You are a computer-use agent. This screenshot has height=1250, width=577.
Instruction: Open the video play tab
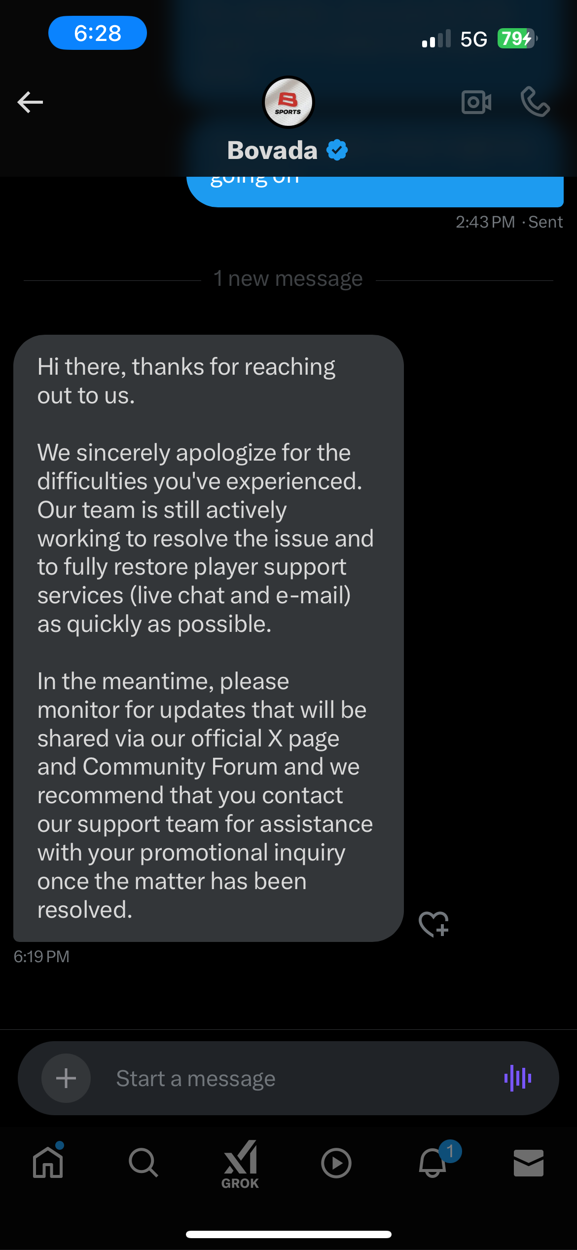(x=336, y=1163)
